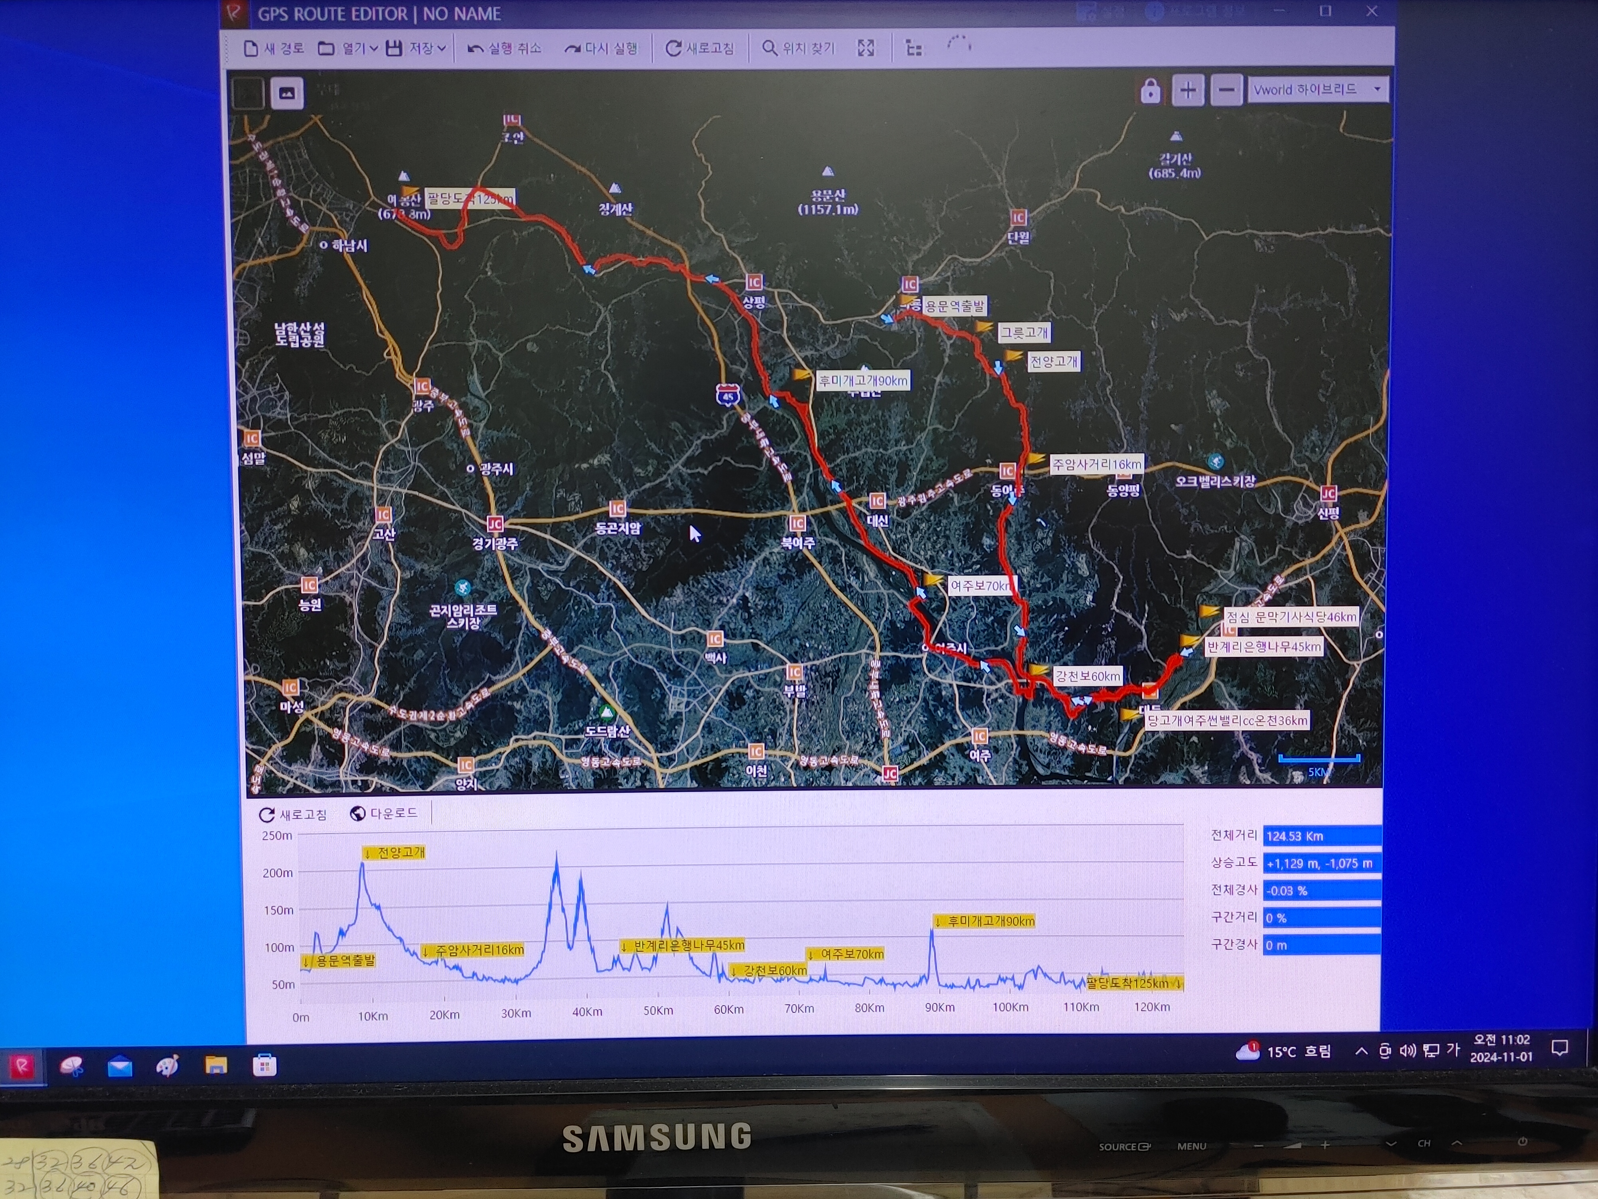The width and height of the screenshot is (1598, 1199).
Task: Toggle the image layer button on map
Action: (x=287, y=93)
